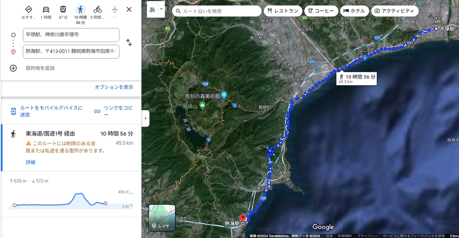The image size is (459, 238).
Task: Send route to mobile device
Action: pyautogui.click(x=46, y=111)
